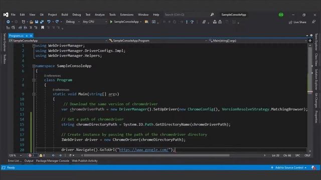Collapse the class Program block

click(x=34, y=80)
